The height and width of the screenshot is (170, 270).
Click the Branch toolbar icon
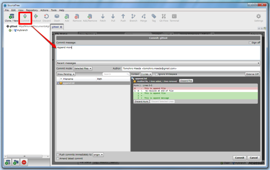pyautogui.click(x=133, y=18)
